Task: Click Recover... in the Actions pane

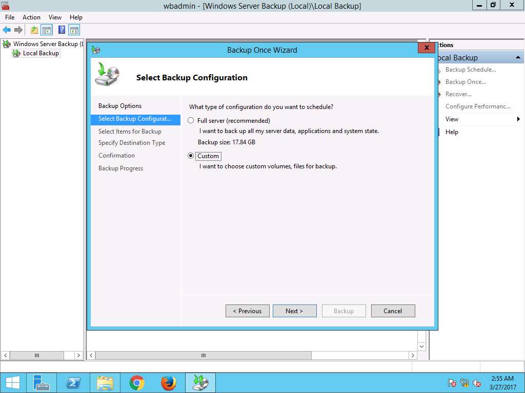Action: point(458,94)
